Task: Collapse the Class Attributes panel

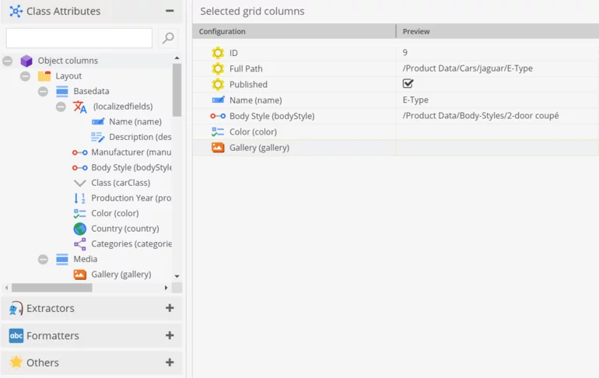Action: pyautogui.click(x=170, y=11)
